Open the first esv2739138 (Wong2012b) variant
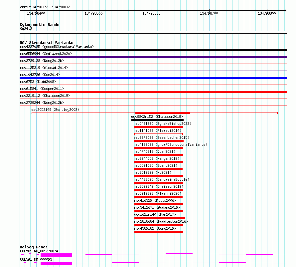The height and width of the screenshot is (267, 296). pyautogui.click(x=42, y=61)
